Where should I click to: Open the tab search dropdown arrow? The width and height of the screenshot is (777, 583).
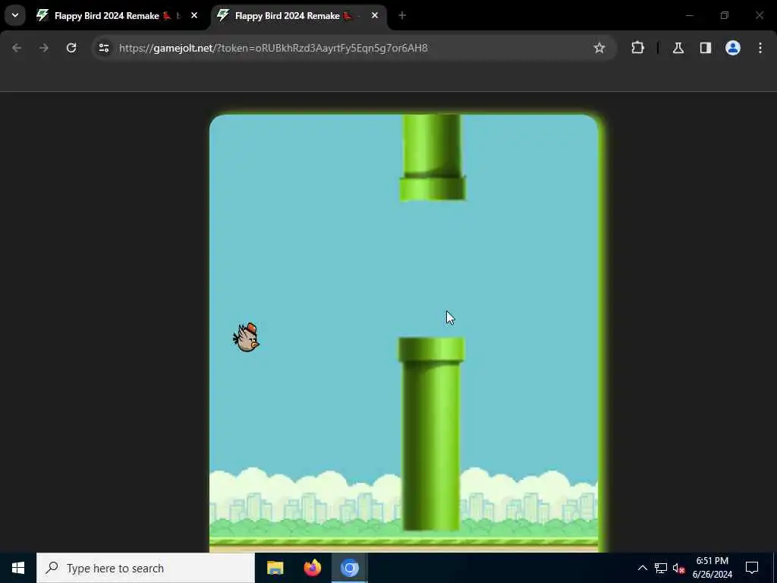15,15
